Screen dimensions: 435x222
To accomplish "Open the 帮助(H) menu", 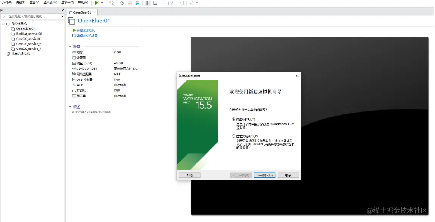I will click(x=83, y=3).
